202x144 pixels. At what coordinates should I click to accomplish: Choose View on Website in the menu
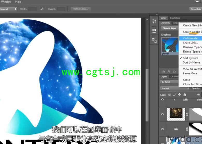191,69
